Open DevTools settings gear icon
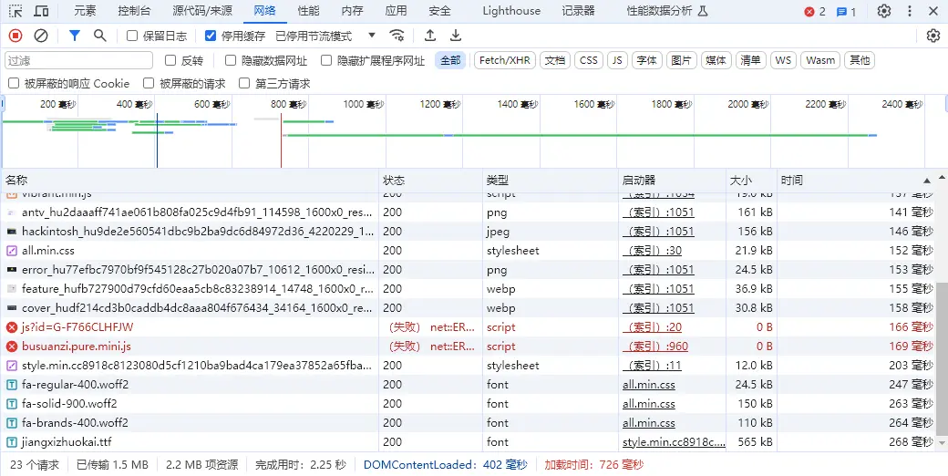This screenshot has width=948, height=476. point(884,11)
